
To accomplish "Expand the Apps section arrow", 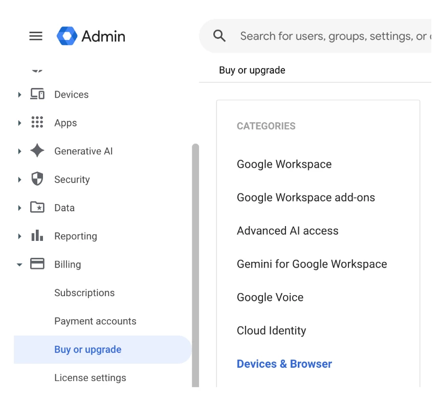I will [19, 123].
